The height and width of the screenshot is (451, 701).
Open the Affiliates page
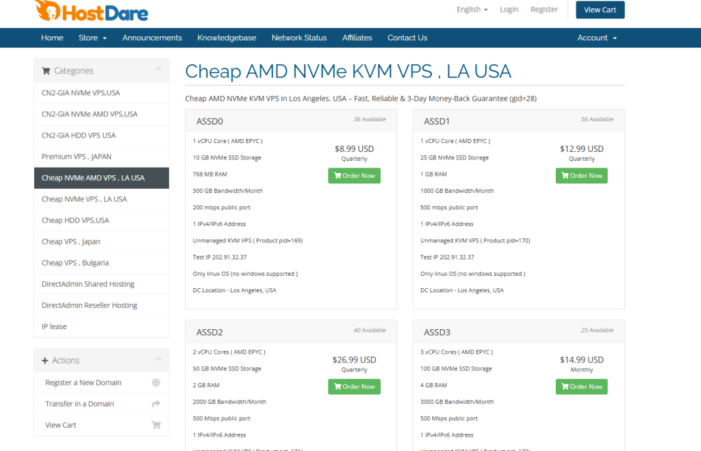click(357, 38)
